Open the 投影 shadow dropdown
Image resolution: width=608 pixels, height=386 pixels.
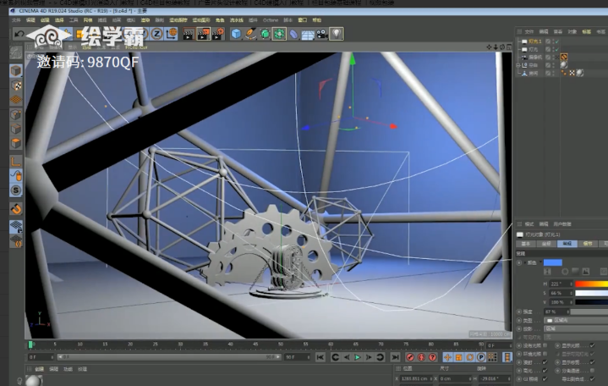pos(576,328)
